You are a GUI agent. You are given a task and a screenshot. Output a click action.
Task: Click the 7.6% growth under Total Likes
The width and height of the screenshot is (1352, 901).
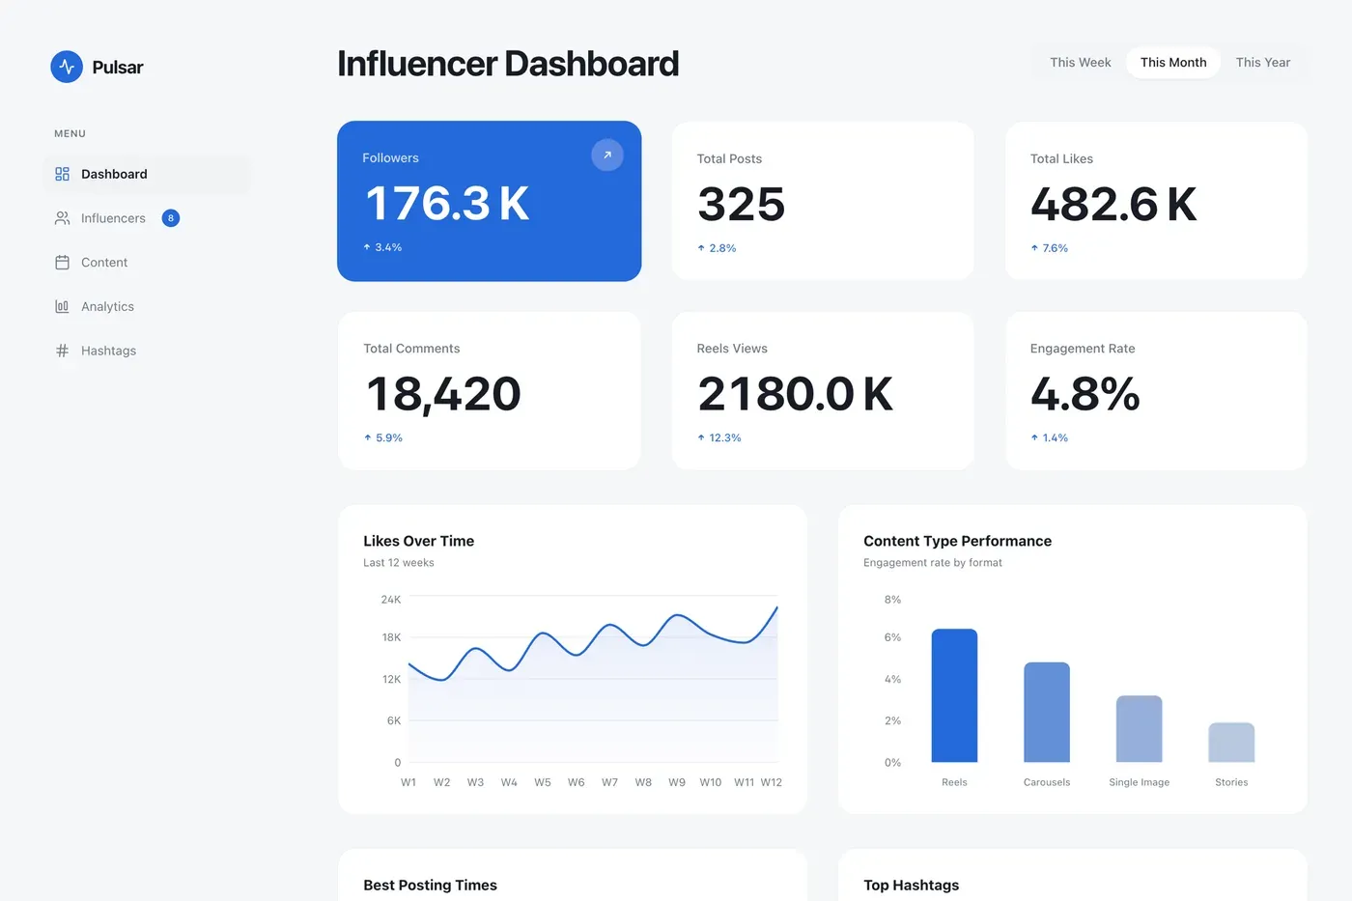[x=1056, y=248]
